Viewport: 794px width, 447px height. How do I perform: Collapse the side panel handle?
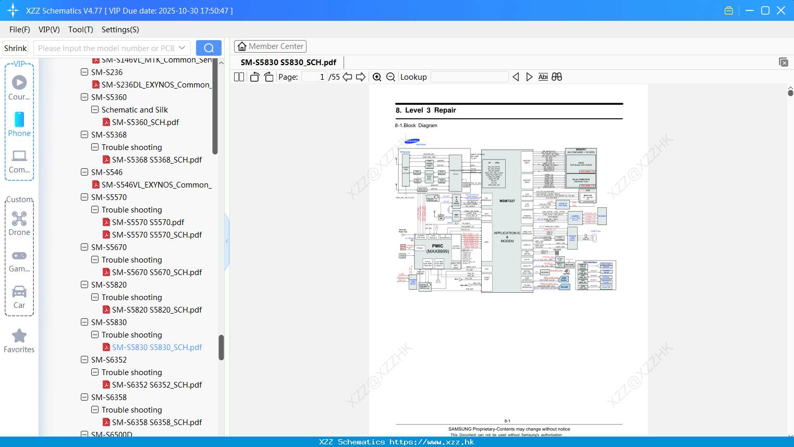point(227,241)
